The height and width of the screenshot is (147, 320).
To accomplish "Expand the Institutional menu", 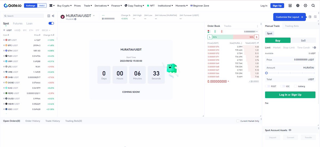I will (165, 6).
